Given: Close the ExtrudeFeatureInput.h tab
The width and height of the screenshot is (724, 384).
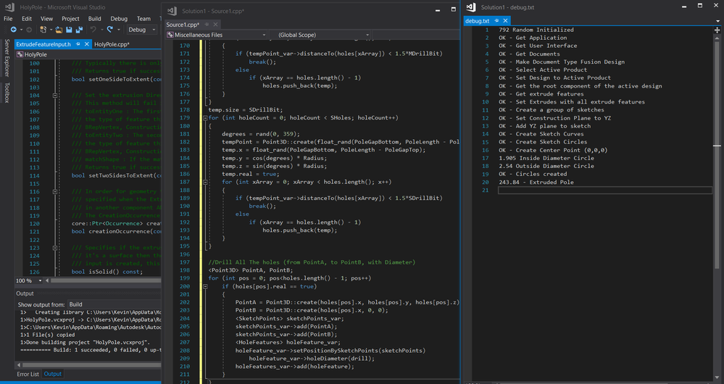Looking at the screenshot, I should 86,44.
